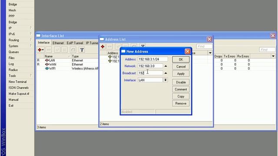This screenshot has width=278, height=156.
Task: Click the WIFI wireless interface icon
Action: [47, 68]
